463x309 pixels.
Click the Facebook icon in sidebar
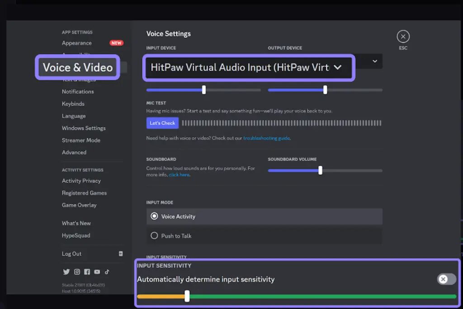(x=87, y=272)
